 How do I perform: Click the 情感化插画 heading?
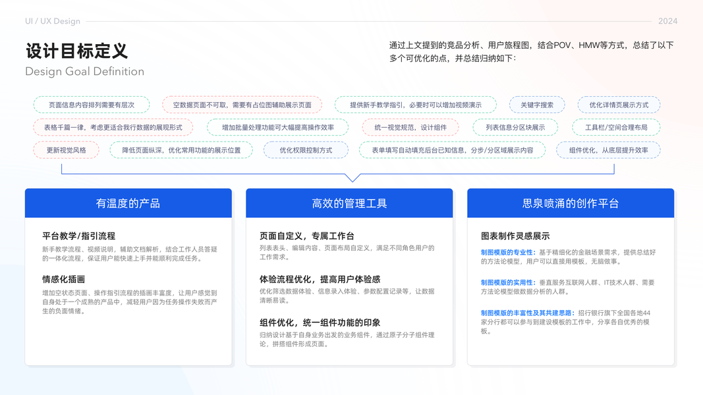[x=64, y=279]
